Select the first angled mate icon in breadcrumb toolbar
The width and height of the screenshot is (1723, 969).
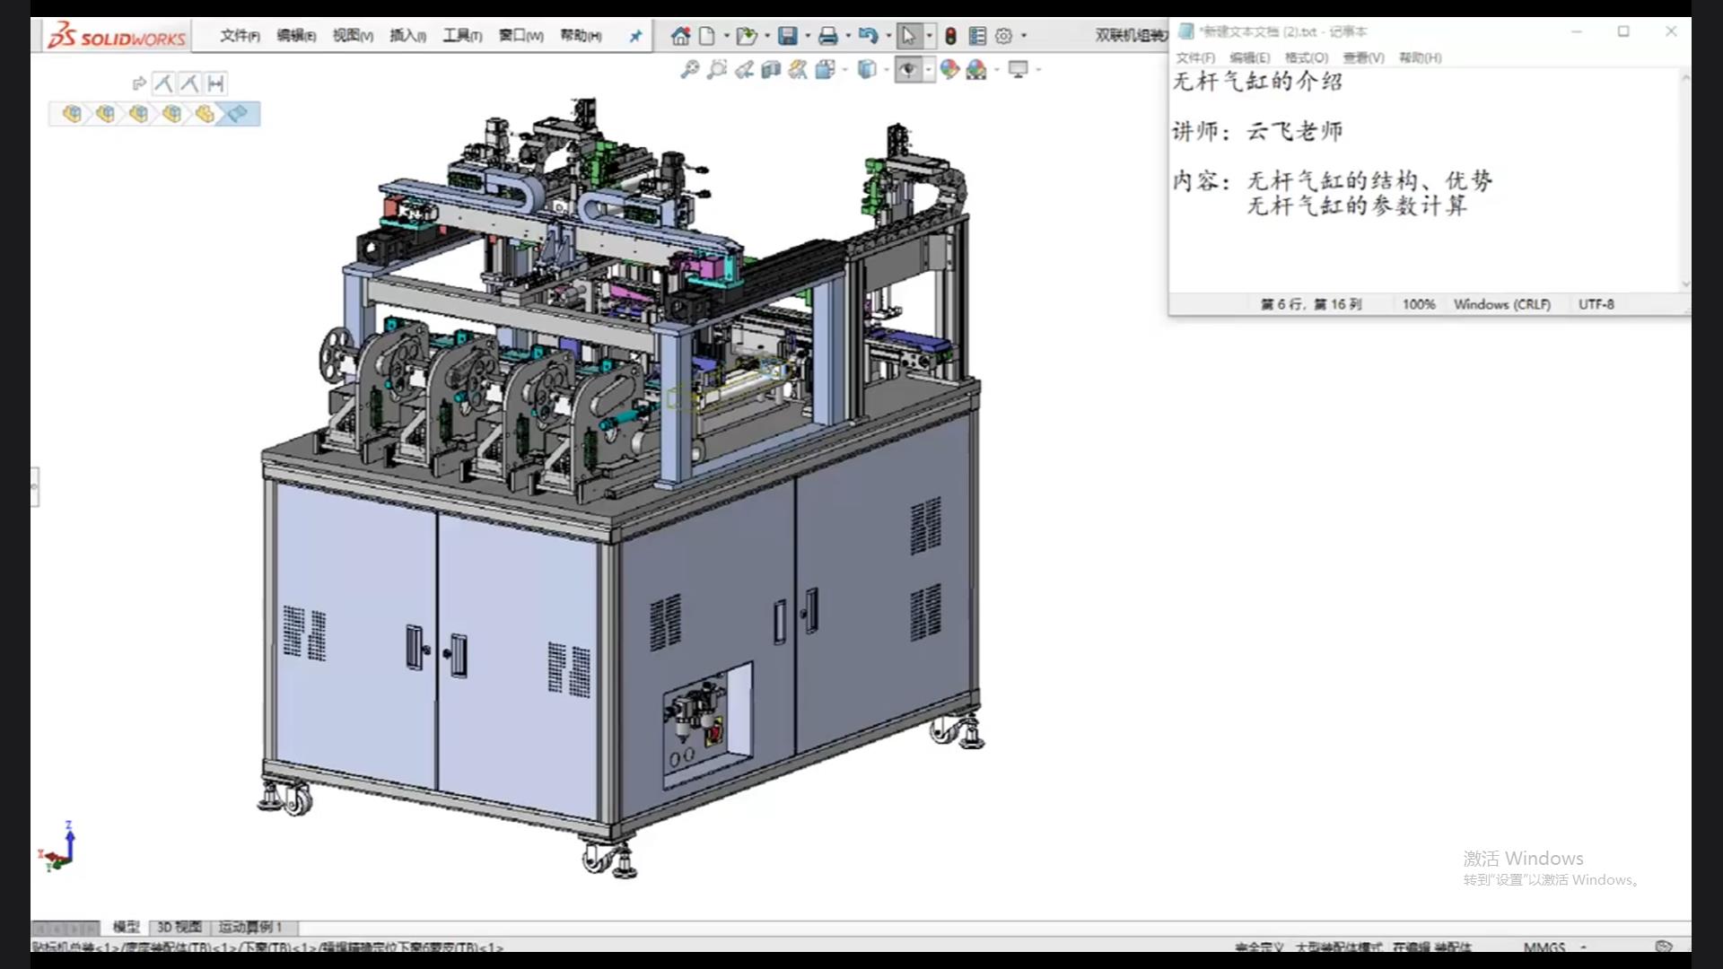[162, 83]
